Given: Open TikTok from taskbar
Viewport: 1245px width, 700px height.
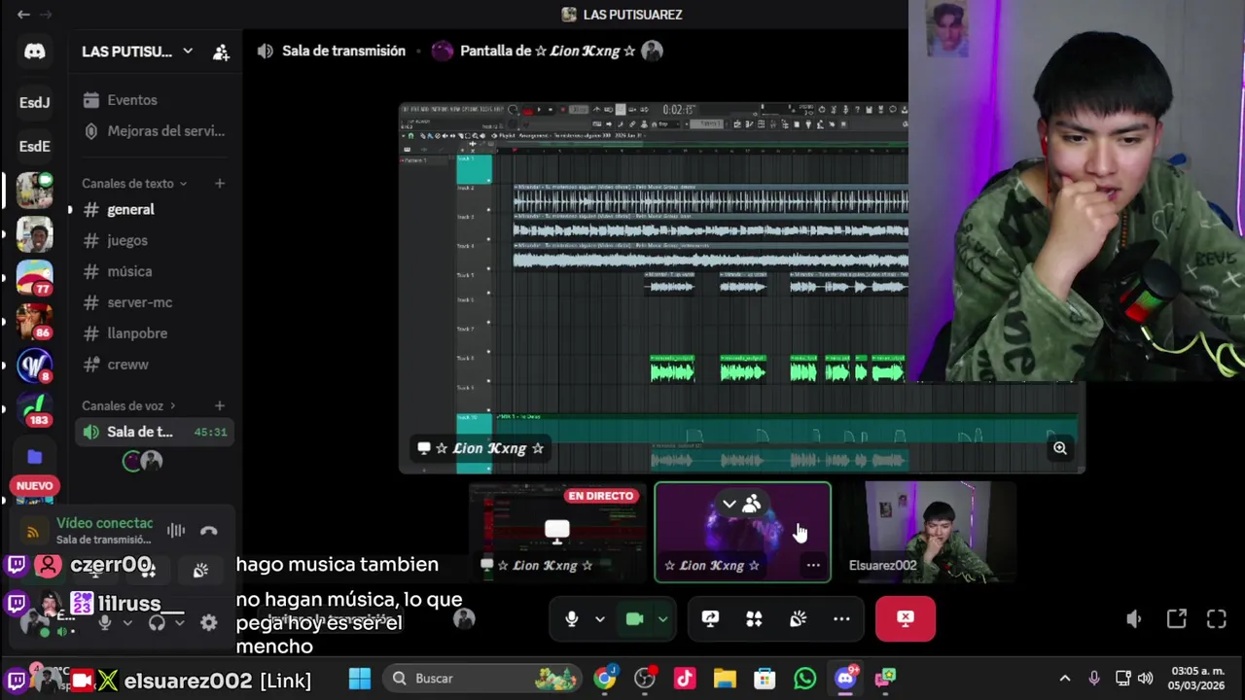Looking at the screenshot, I should click(685, 679).
